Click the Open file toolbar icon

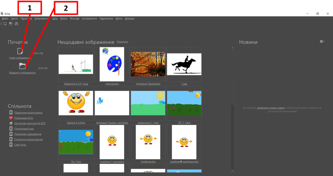click(x=11, y=24)
